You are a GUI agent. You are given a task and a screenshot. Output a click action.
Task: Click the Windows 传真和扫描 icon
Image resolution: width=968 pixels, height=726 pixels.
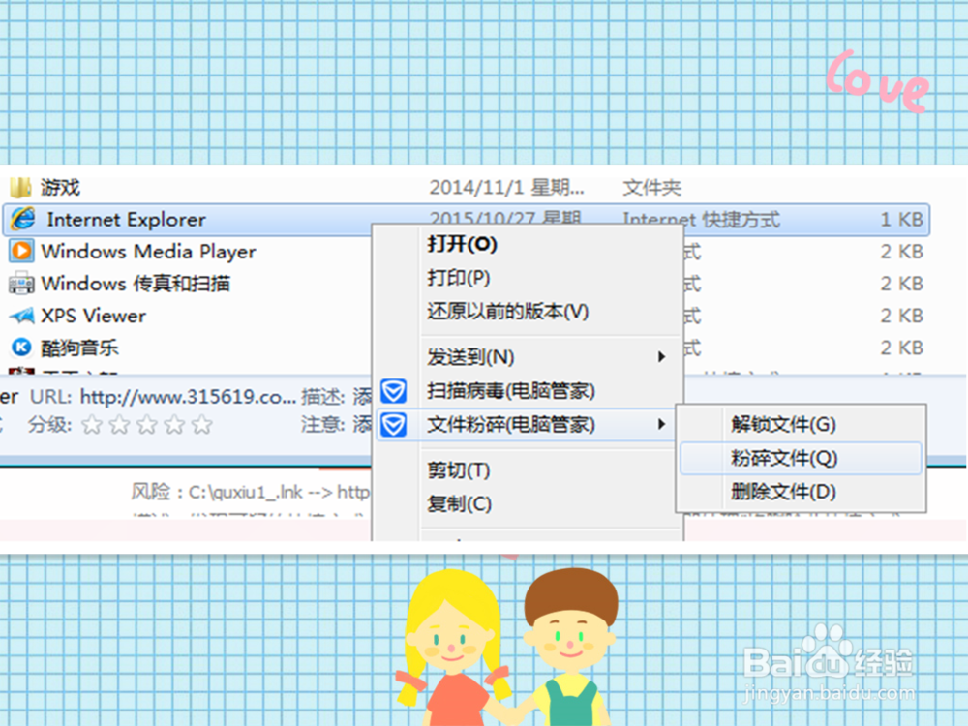pos(21,284)
